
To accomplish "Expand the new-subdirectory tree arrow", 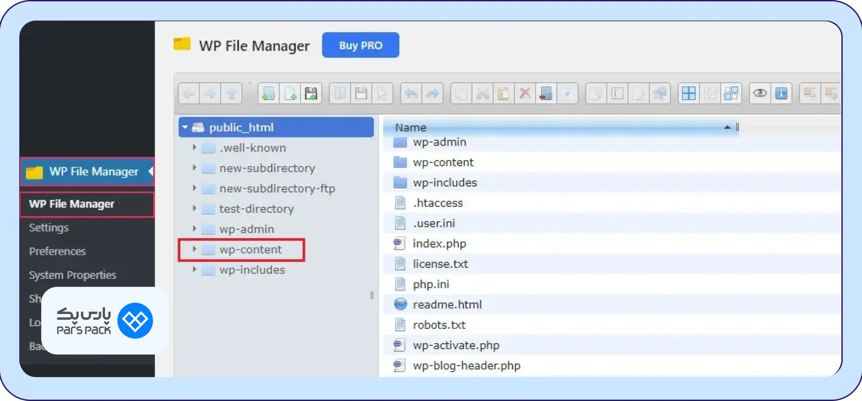I will pos(194,167).
